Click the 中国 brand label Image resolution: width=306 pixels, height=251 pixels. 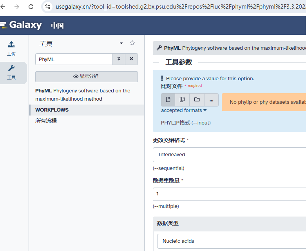pos(57,25)
